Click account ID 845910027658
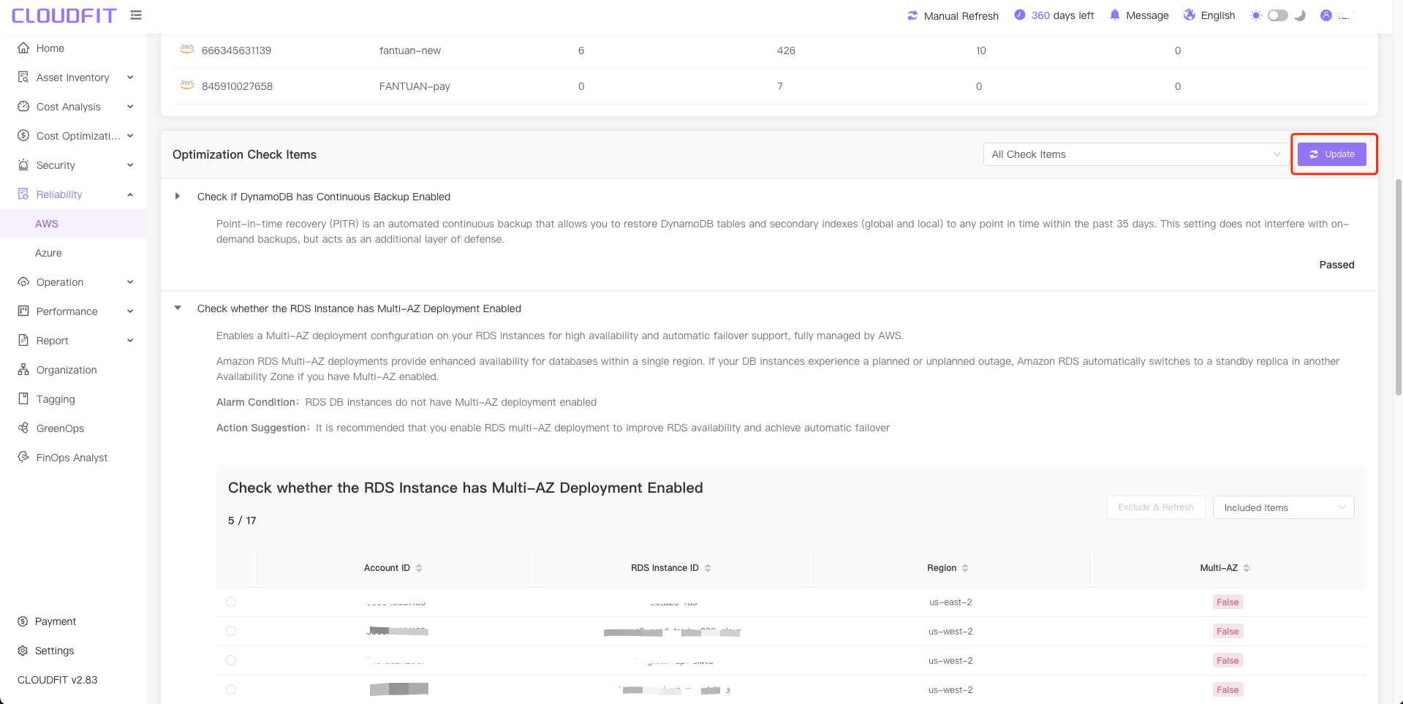Viewport: 1403px width, 704px height. click(237, 86)
